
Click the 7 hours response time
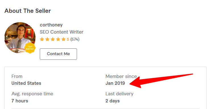coord(20,101)
